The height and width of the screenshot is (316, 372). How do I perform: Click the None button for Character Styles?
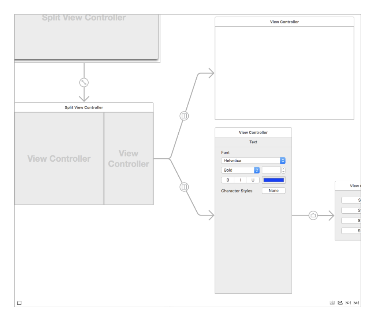(274, 190)
